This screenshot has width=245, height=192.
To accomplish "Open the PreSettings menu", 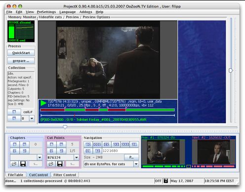I will [46, 12].
